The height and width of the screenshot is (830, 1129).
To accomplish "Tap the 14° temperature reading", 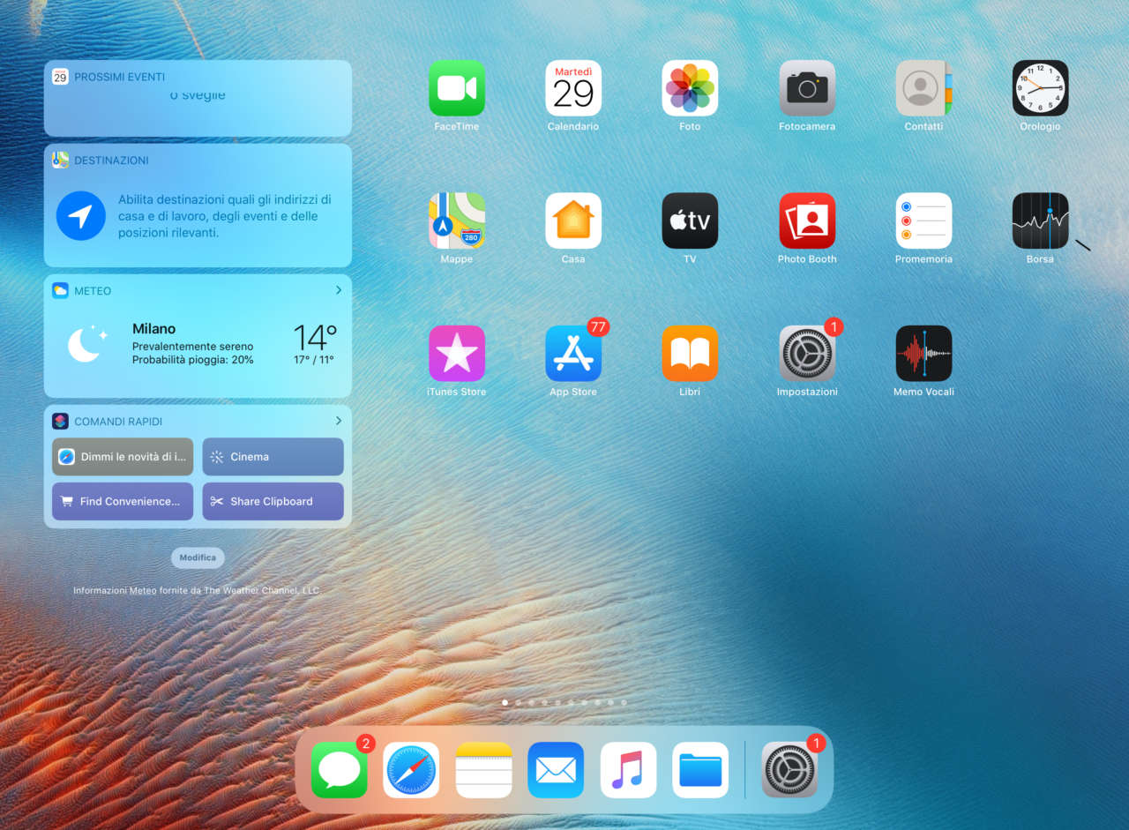I will tap(315, 338).
